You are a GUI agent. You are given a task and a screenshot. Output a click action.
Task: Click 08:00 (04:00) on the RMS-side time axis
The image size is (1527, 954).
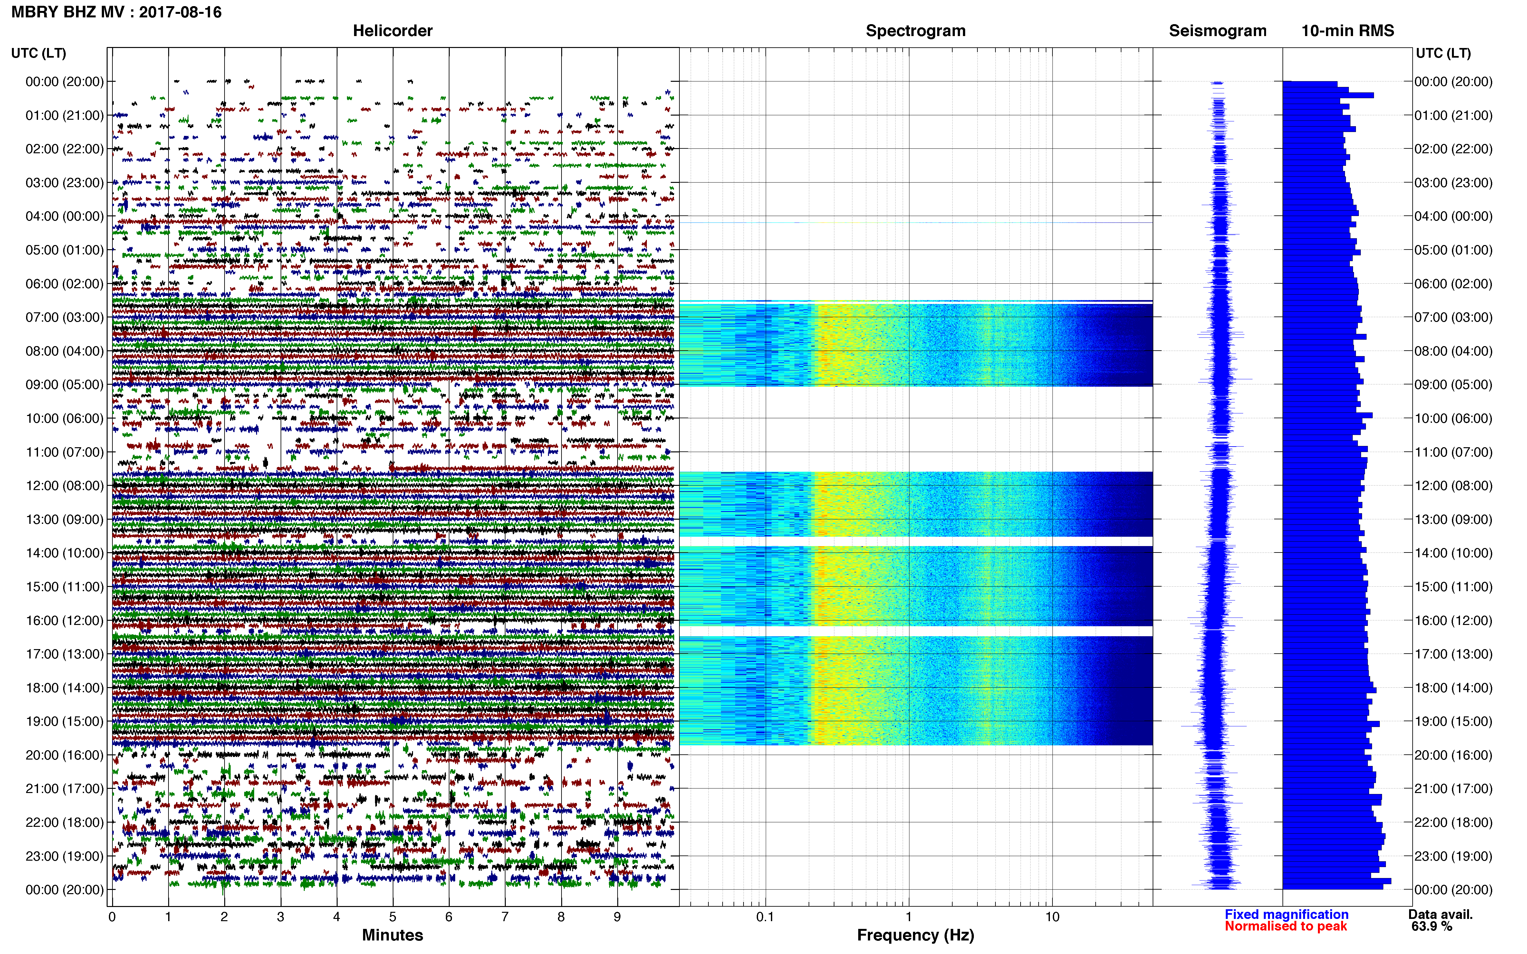(x=1453, y=352)
